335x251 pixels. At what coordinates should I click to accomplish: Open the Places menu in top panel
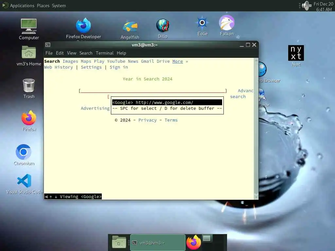[x=43, y=6]
